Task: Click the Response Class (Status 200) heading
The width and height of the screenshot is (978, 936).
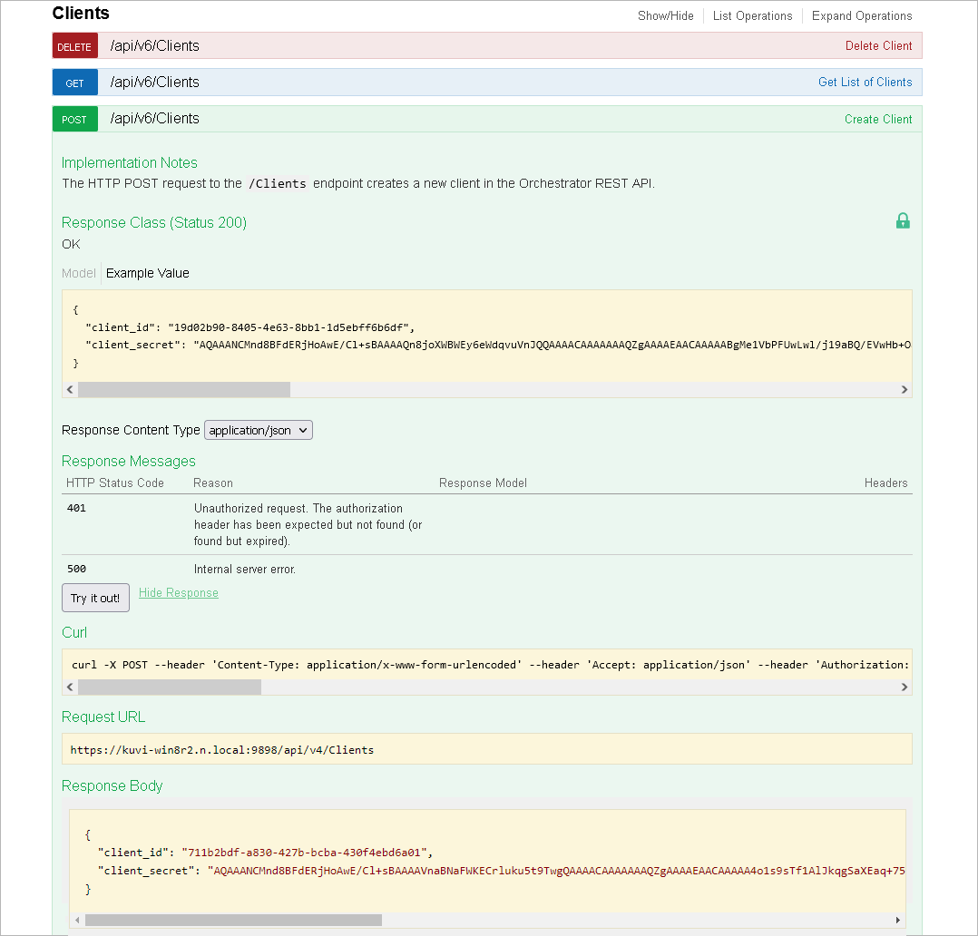Action: tap(154, 222)
